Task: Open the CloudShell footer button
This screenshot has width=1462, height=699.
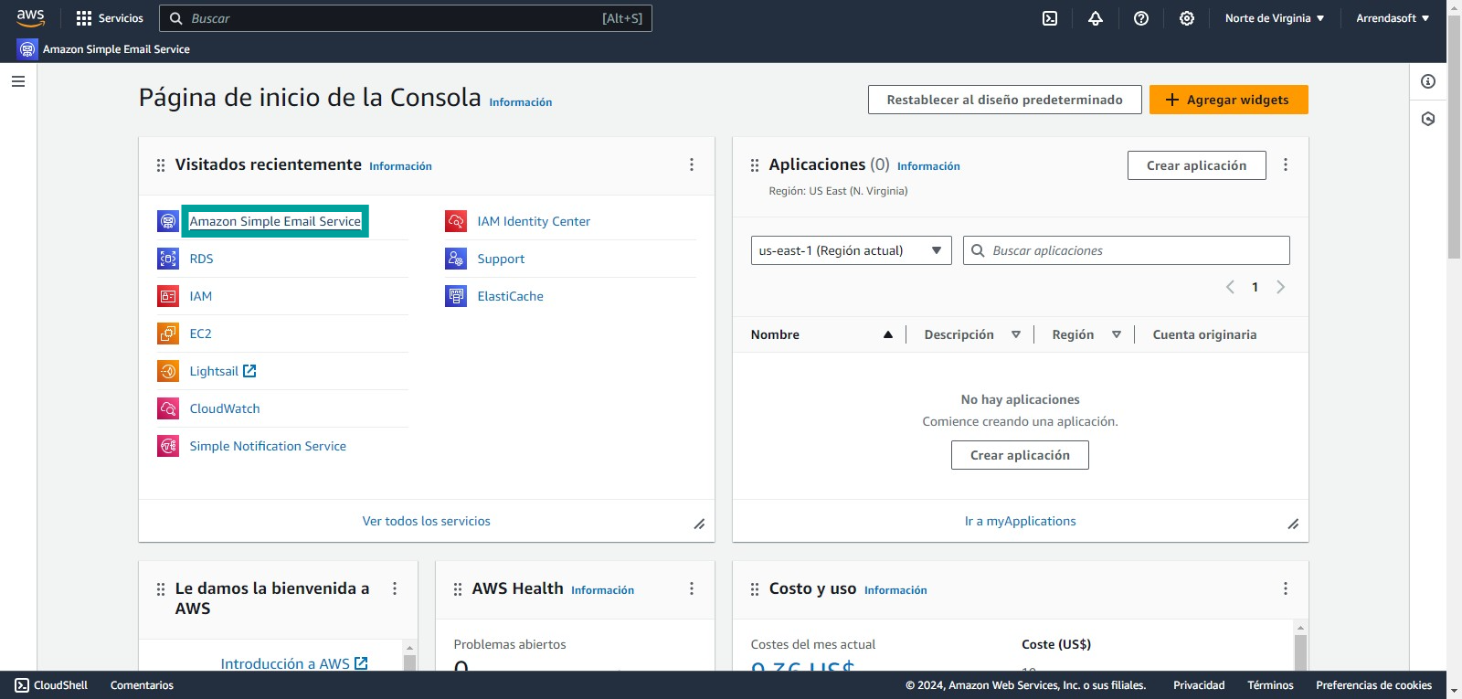Action: tap(51, 685)
